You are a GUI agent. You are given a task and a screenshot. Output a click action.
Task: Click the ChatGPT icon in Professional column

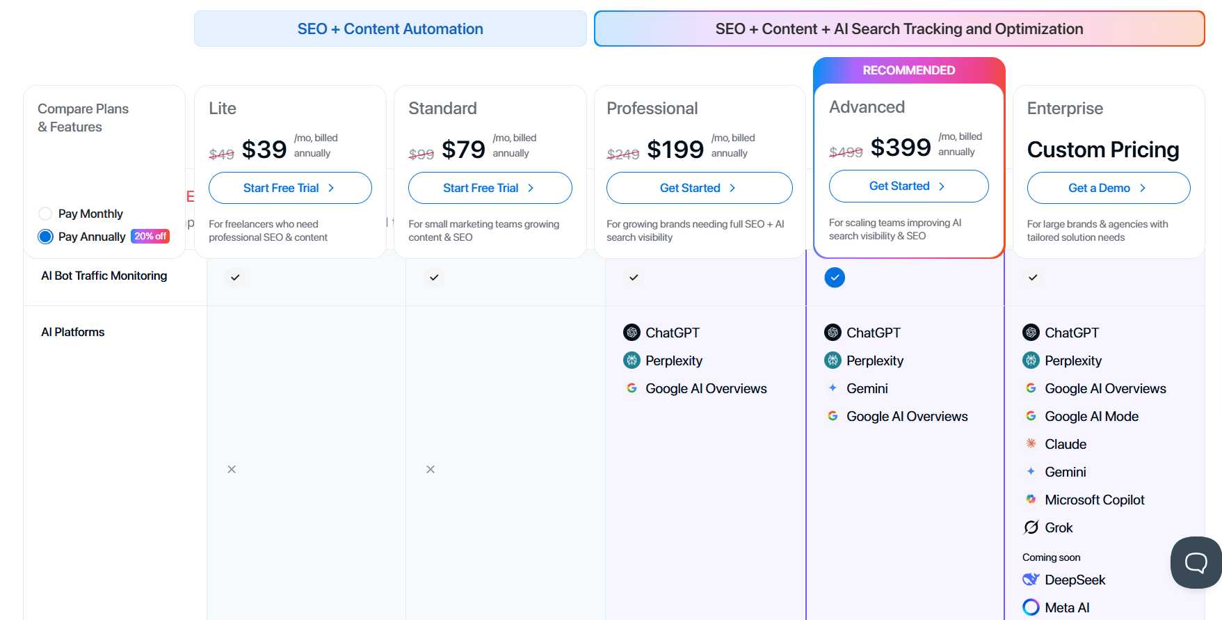(632, 332)
